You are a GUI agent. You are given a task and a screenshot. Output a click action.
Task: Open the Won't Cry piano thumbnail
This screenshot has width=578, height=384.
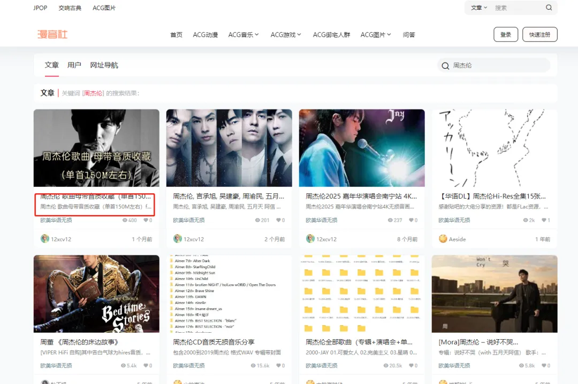click(495, 294)
